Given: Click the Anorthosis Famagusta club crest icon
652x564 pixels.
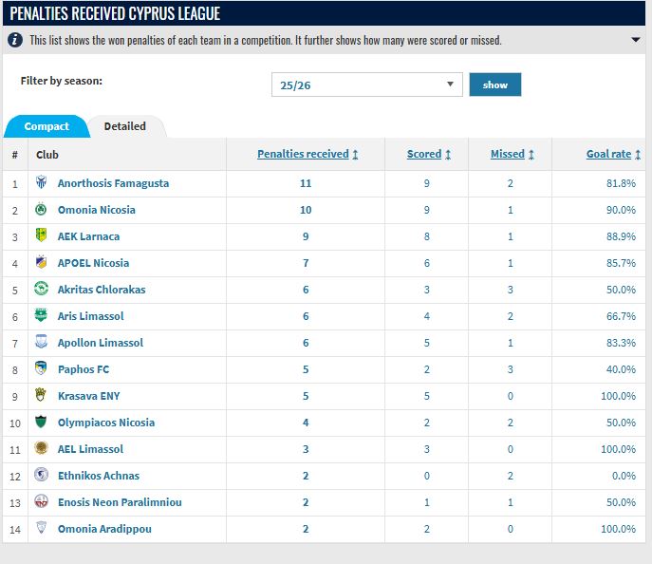Looking at the screenshot, I should click(41, 183).
